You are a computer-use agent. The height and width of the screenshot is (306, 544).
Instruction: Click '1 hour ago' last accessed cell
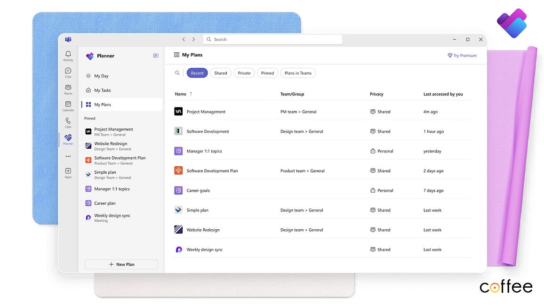click(x=433, y=131)
